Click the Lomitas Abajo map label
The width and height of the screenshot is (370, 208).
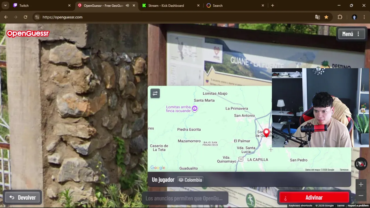(x=215, y=93)
